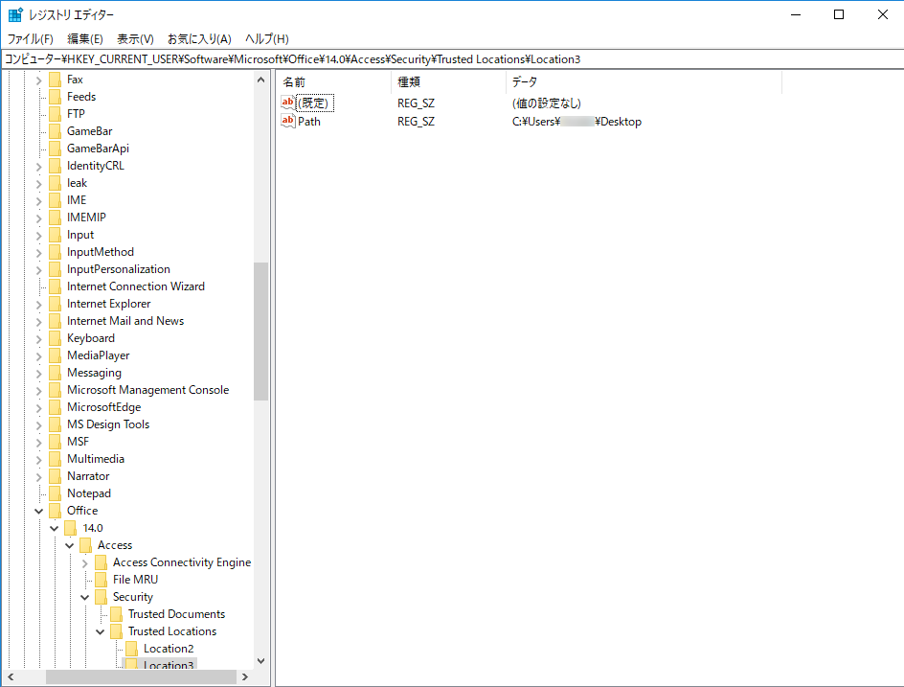Click the tree vertical scrollbar thumb
904x687 pixels.
[260, 332]
